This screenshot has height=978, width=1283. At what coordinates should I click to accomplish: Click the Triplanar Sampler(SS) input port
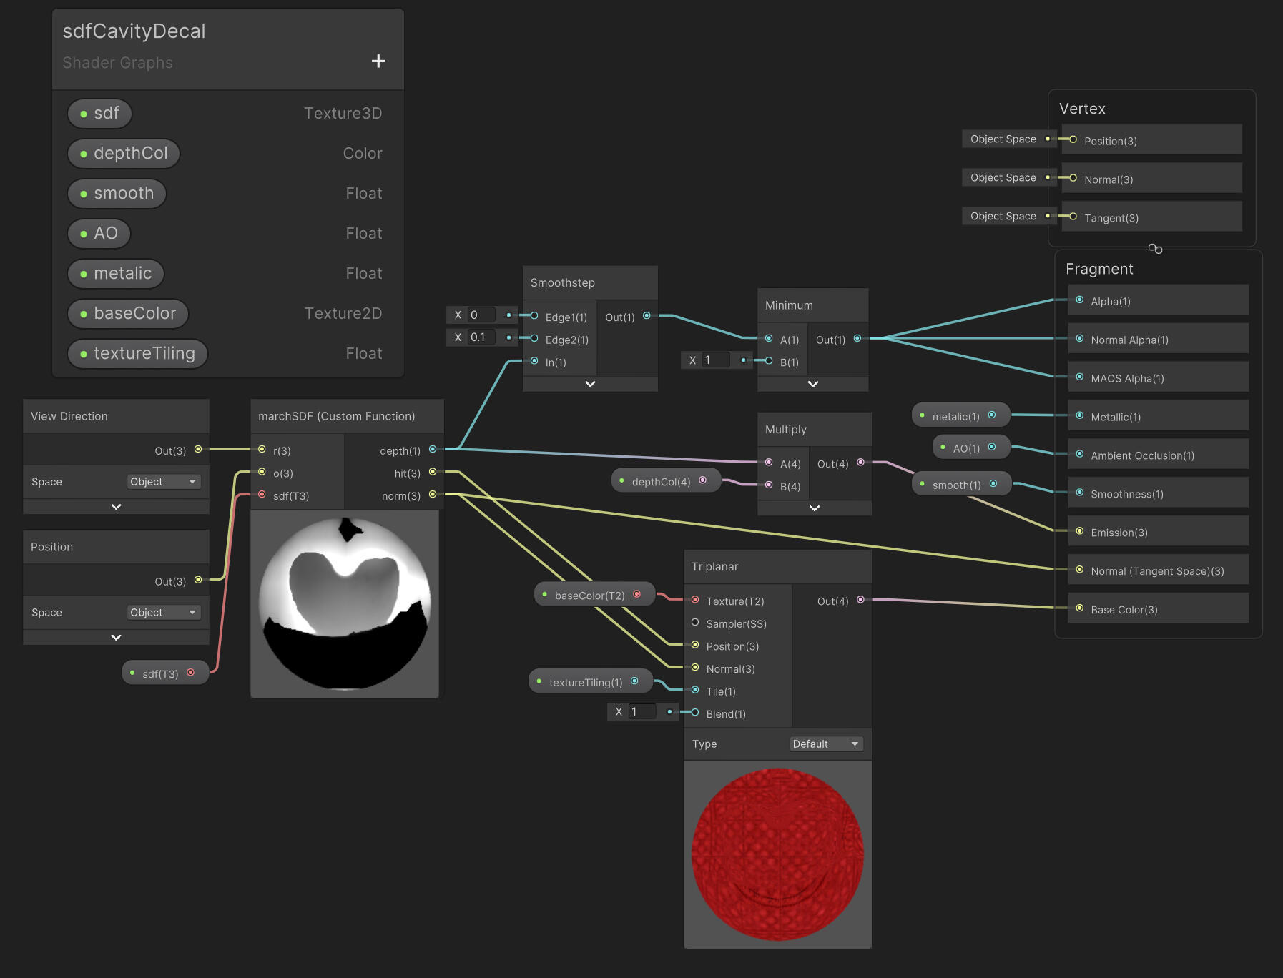pyautogui.click(x=695, y=623)
